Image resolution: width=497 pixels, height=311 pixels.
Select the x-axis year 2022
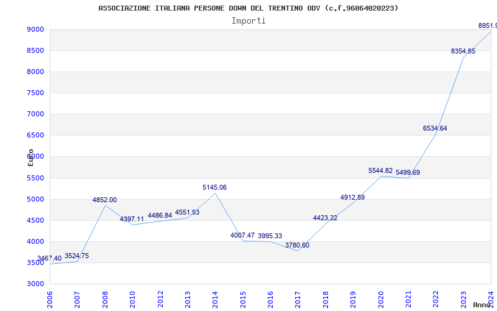point(435,300)
